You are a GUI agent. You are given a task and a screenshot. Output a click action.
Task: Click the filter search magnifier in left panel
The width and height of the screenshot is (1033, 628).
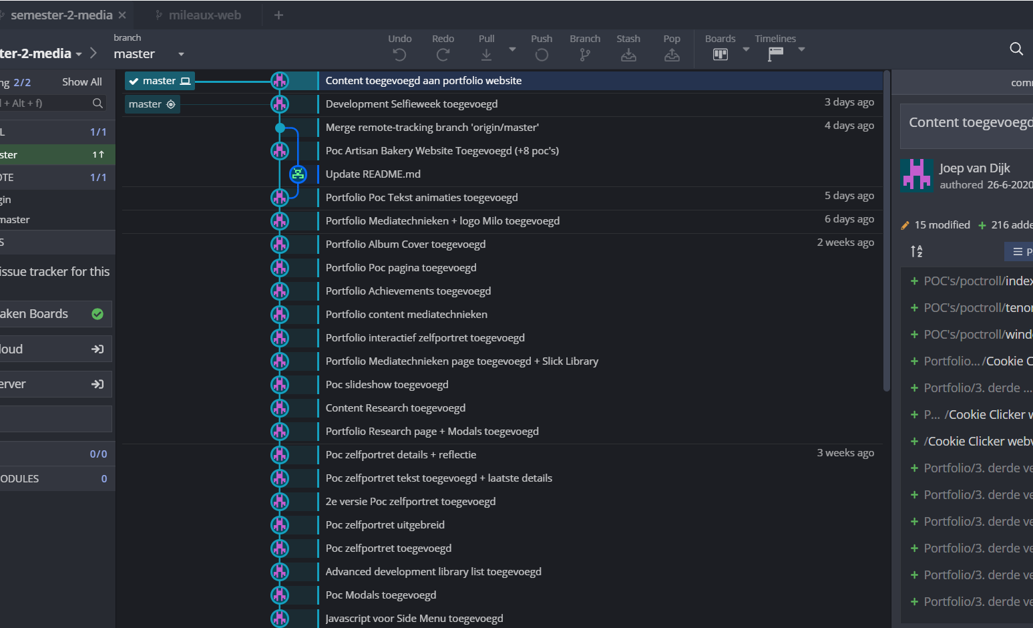(97, 103)
